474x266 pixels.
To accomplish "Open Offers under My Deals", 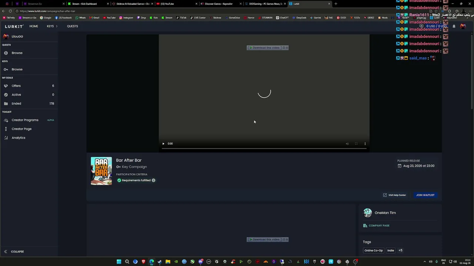I will pos(29,86).
